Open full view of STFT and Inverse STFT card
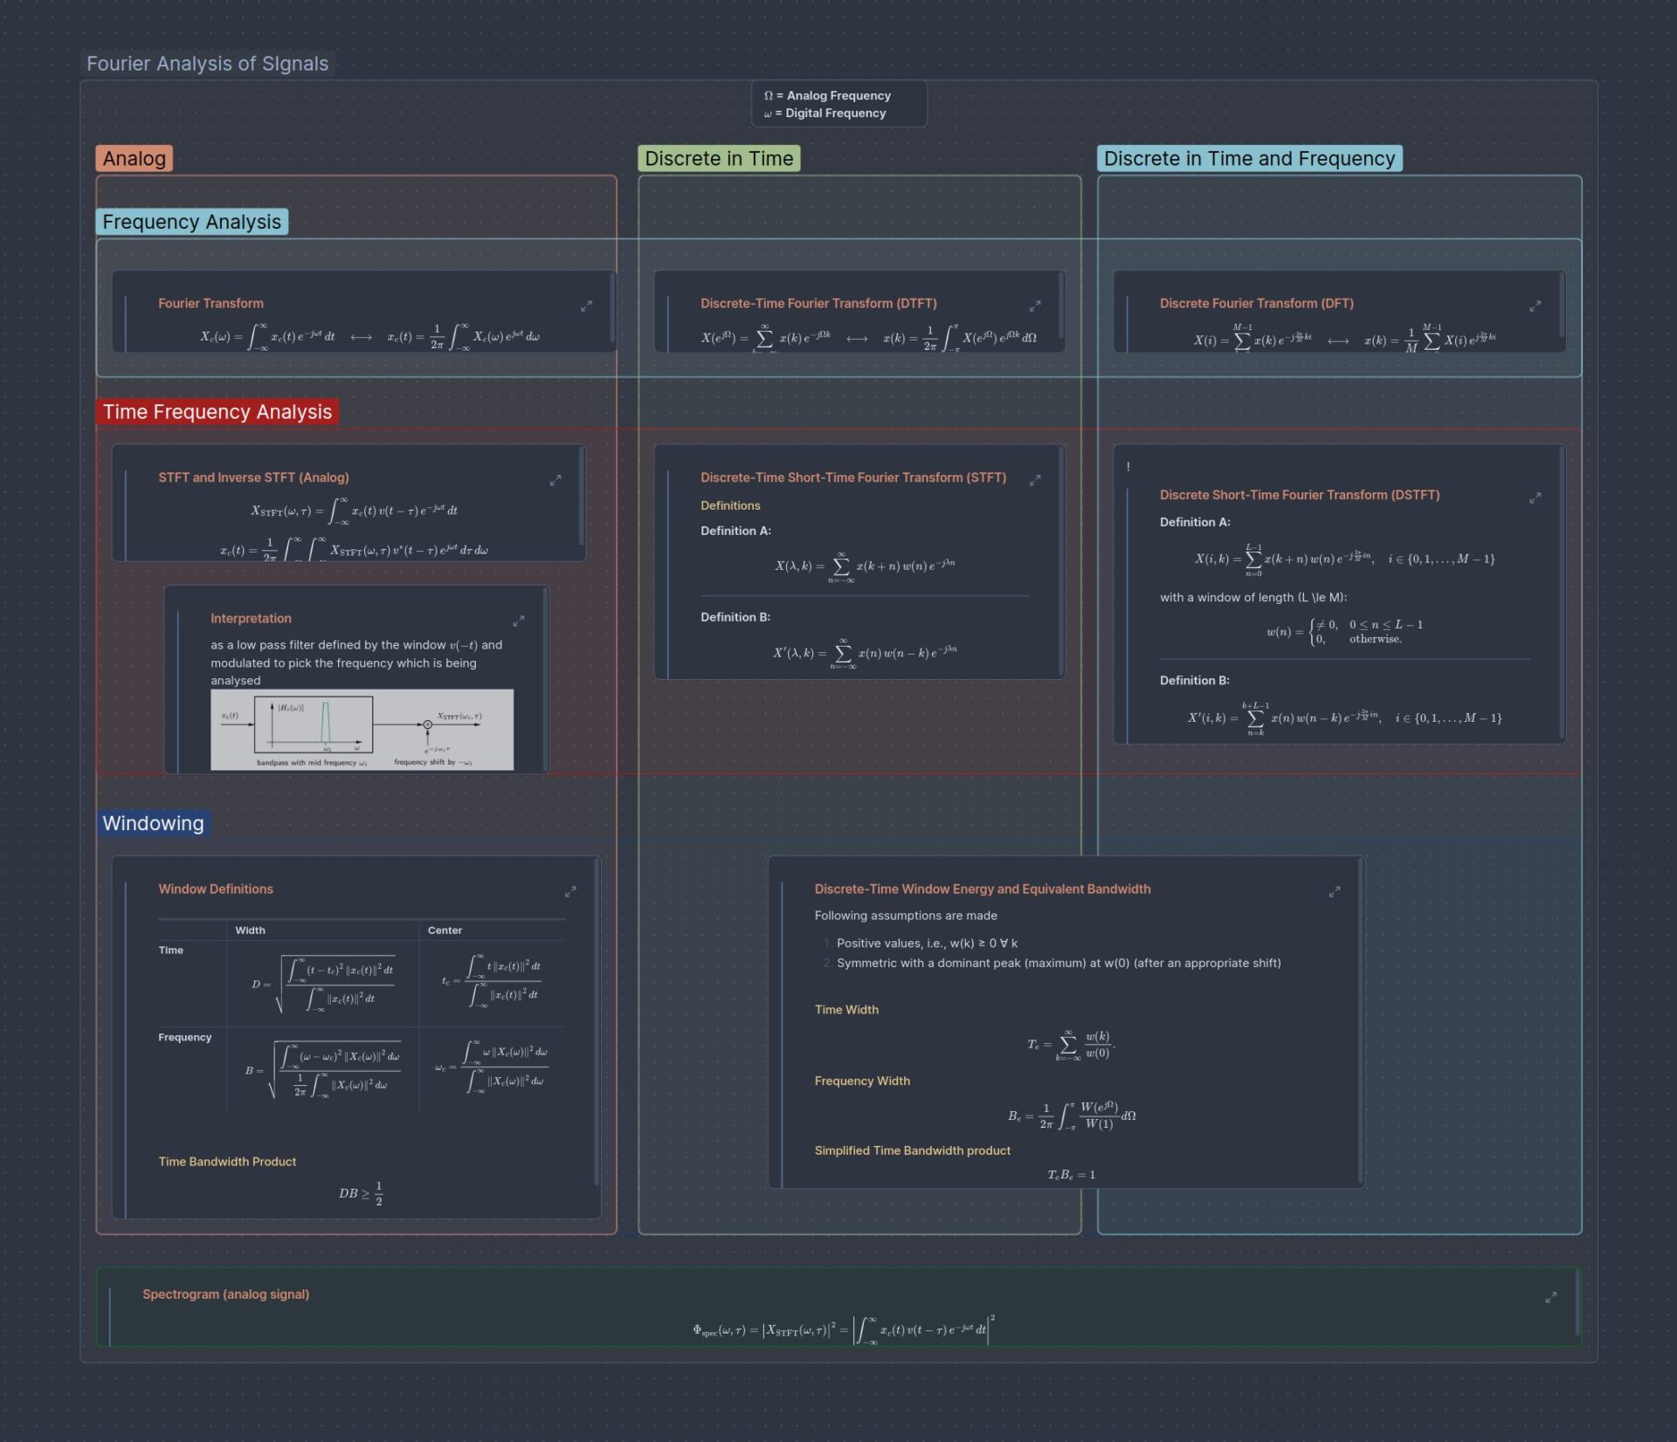Viewport: 1677px width, 1442px height. pos(556,479)
